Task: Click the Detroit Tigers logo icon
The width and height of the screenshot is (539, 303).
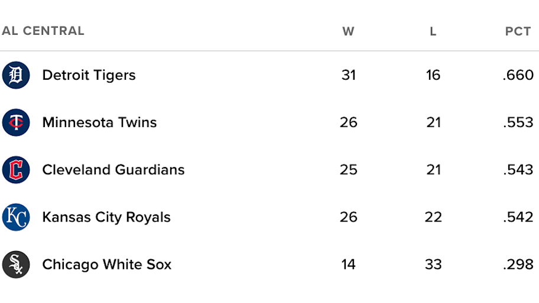Action: [16, 75]
